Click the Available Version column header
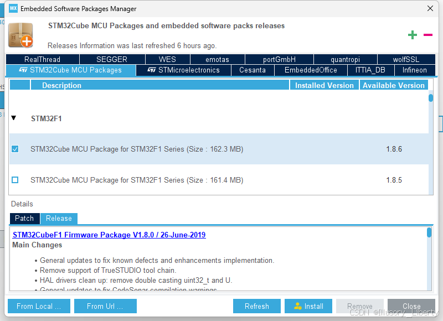 tap(394, 85)
